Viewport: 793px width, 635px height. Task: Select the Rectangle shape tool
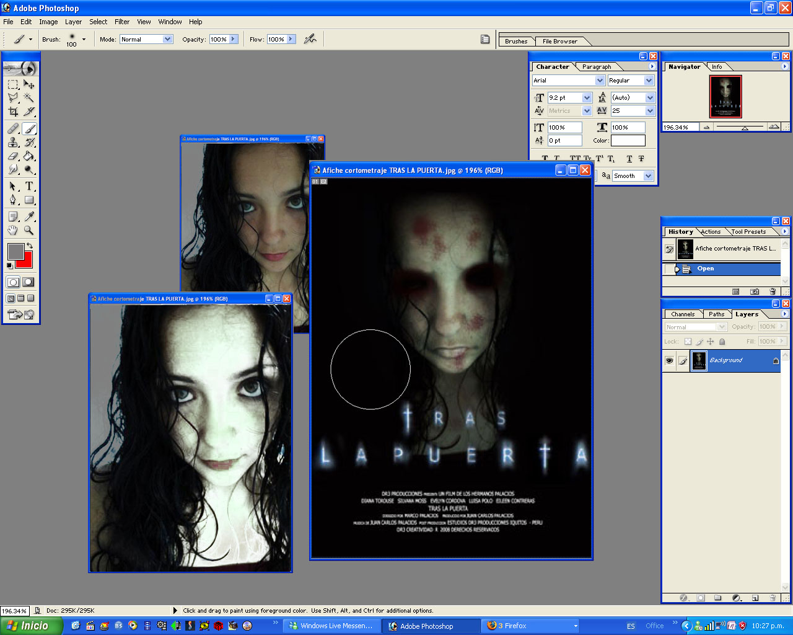29,200
